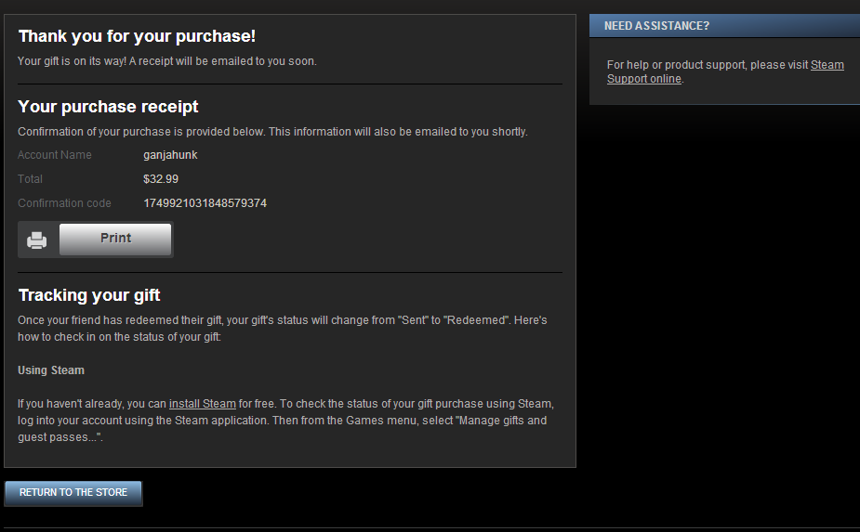860x532 pixels.
Task: Click the gift is on its way message
Action: click(167, 61)
